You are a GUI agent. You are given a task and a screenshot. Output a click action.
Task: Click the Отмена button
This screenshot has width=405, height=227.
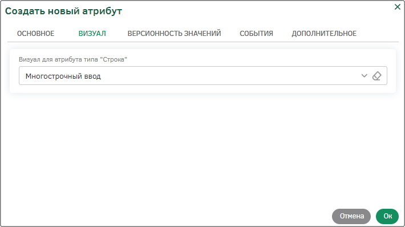(x=351, y=216)
